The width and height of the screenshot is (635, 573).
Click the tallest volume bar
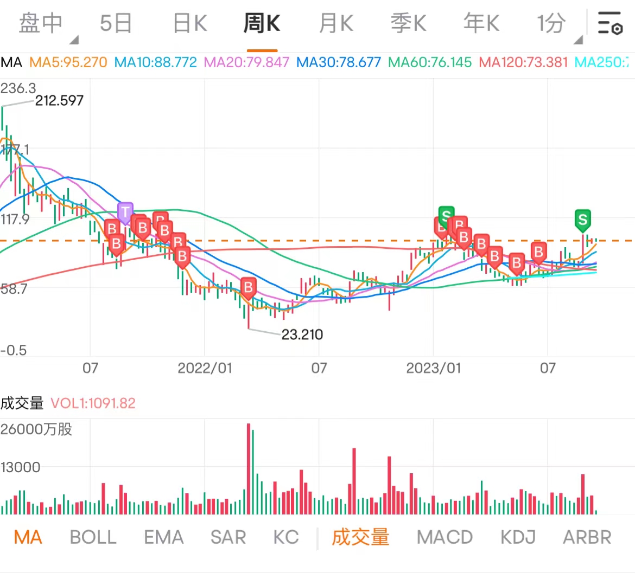[248, 469]
